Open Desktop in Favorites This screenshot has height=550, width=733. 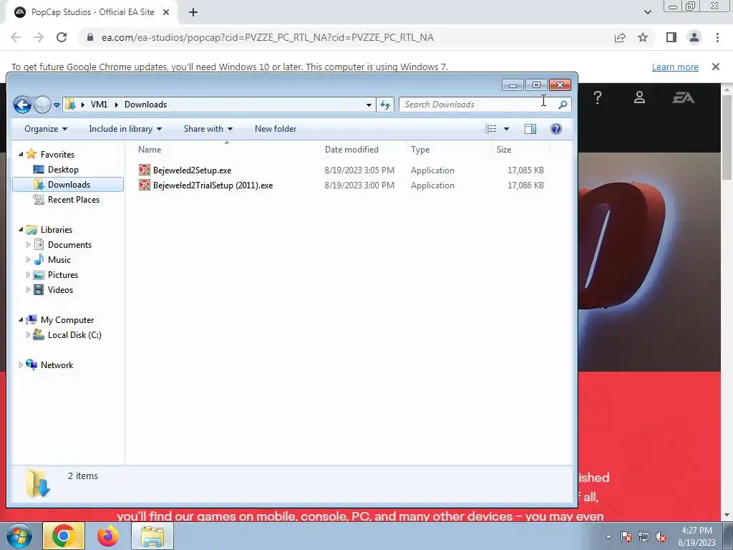pyautogui.click(x=63, y=169)
